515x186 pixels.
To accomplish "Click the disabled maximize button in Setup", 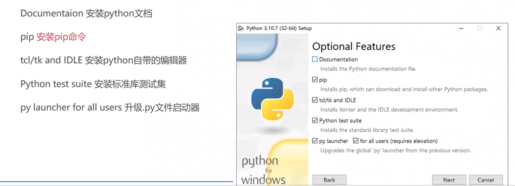I will pyautogui.click(x=480, y=28).
